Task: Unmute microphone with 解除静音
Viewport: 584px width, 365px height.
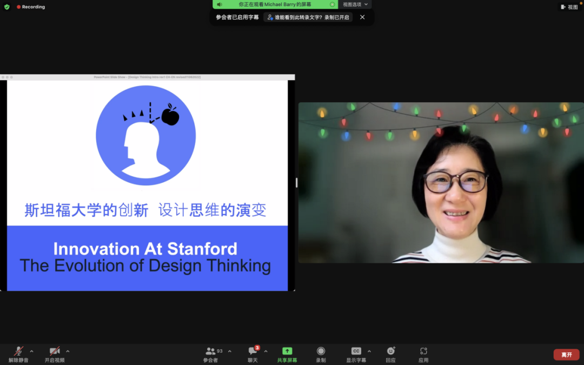Action: pos(18,355)
